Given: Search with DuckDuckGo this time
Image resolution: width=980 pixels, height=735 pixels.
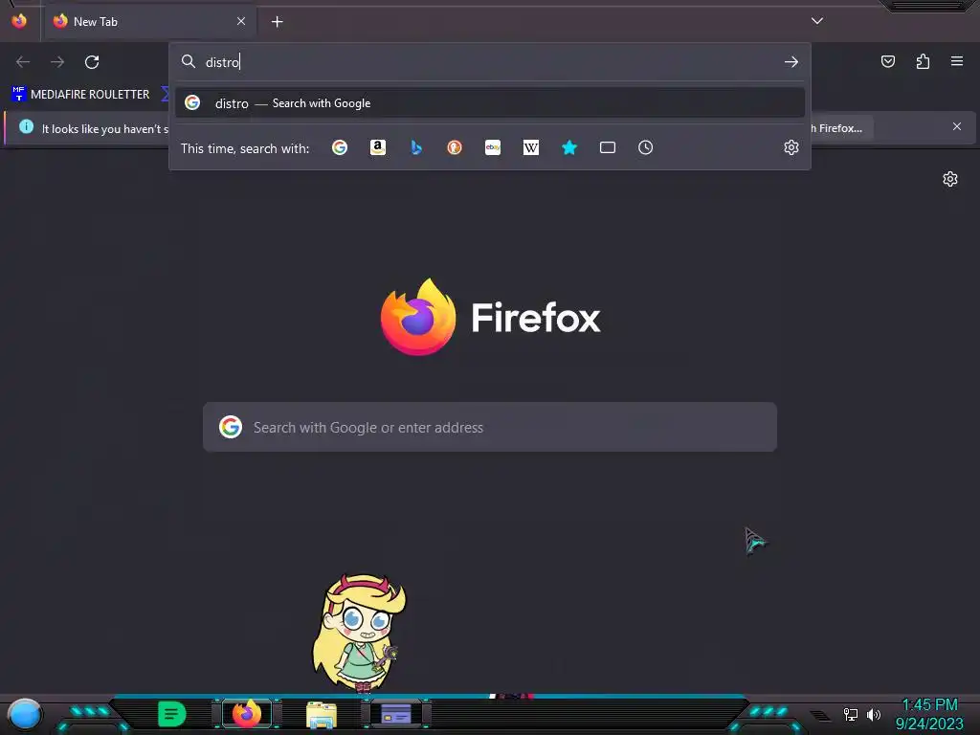Looking at the screenshot, I should click(455, 147).
